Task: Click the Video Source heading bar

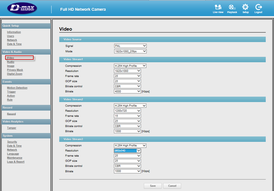Action: [x=162, y=39]
